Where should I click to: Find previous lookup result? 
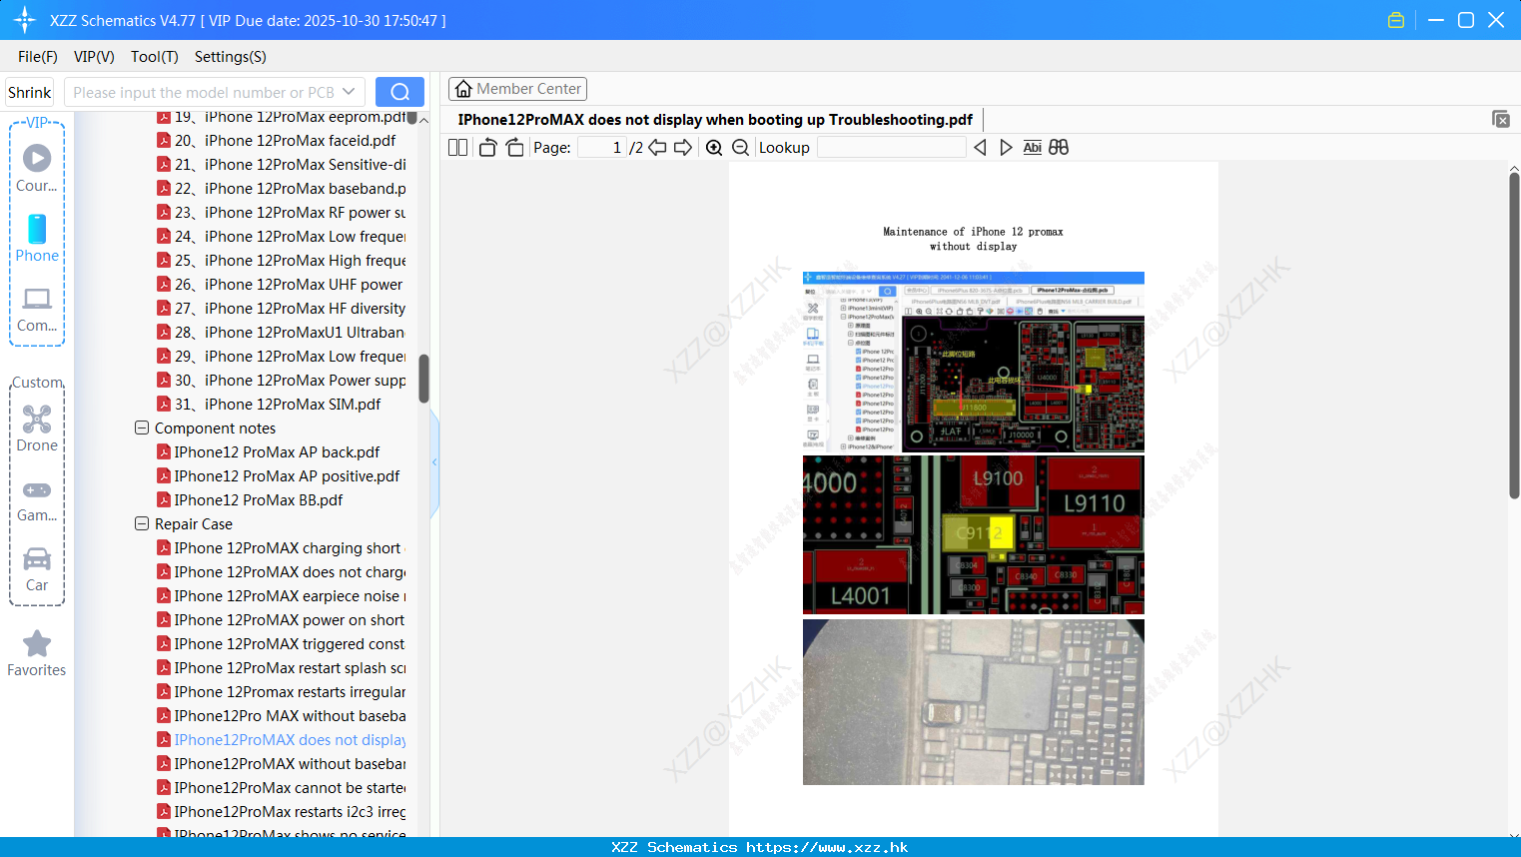click(980, 147)
